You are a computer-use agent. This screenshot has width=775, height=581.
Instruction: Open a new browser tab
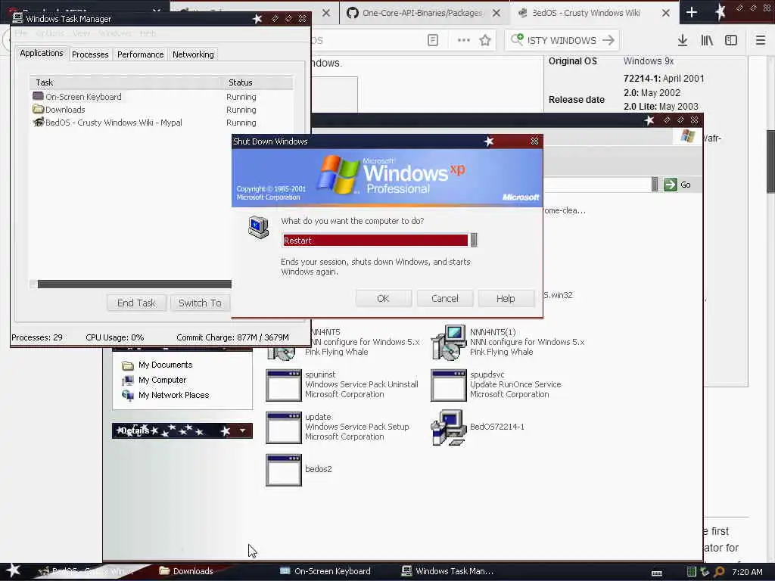point(692,13)
